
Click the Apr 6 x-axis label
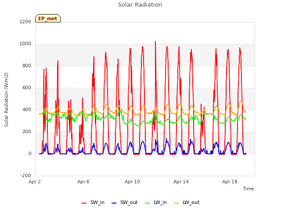coord(83,182)
